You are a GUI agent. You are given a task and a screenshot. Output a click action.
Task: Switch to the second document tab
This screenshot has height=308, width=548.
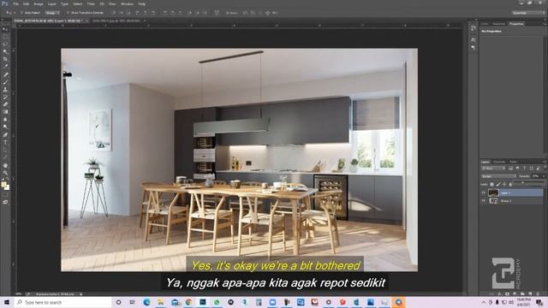click(x=116, y=21)
